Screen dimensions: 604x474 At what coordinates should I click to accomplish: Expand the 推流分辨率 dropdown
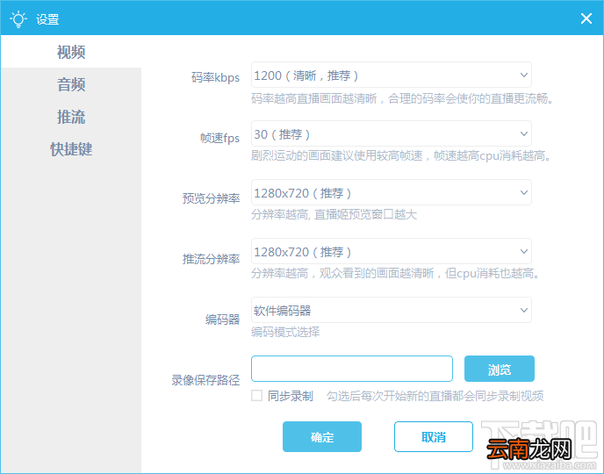[x=392, y=251]
